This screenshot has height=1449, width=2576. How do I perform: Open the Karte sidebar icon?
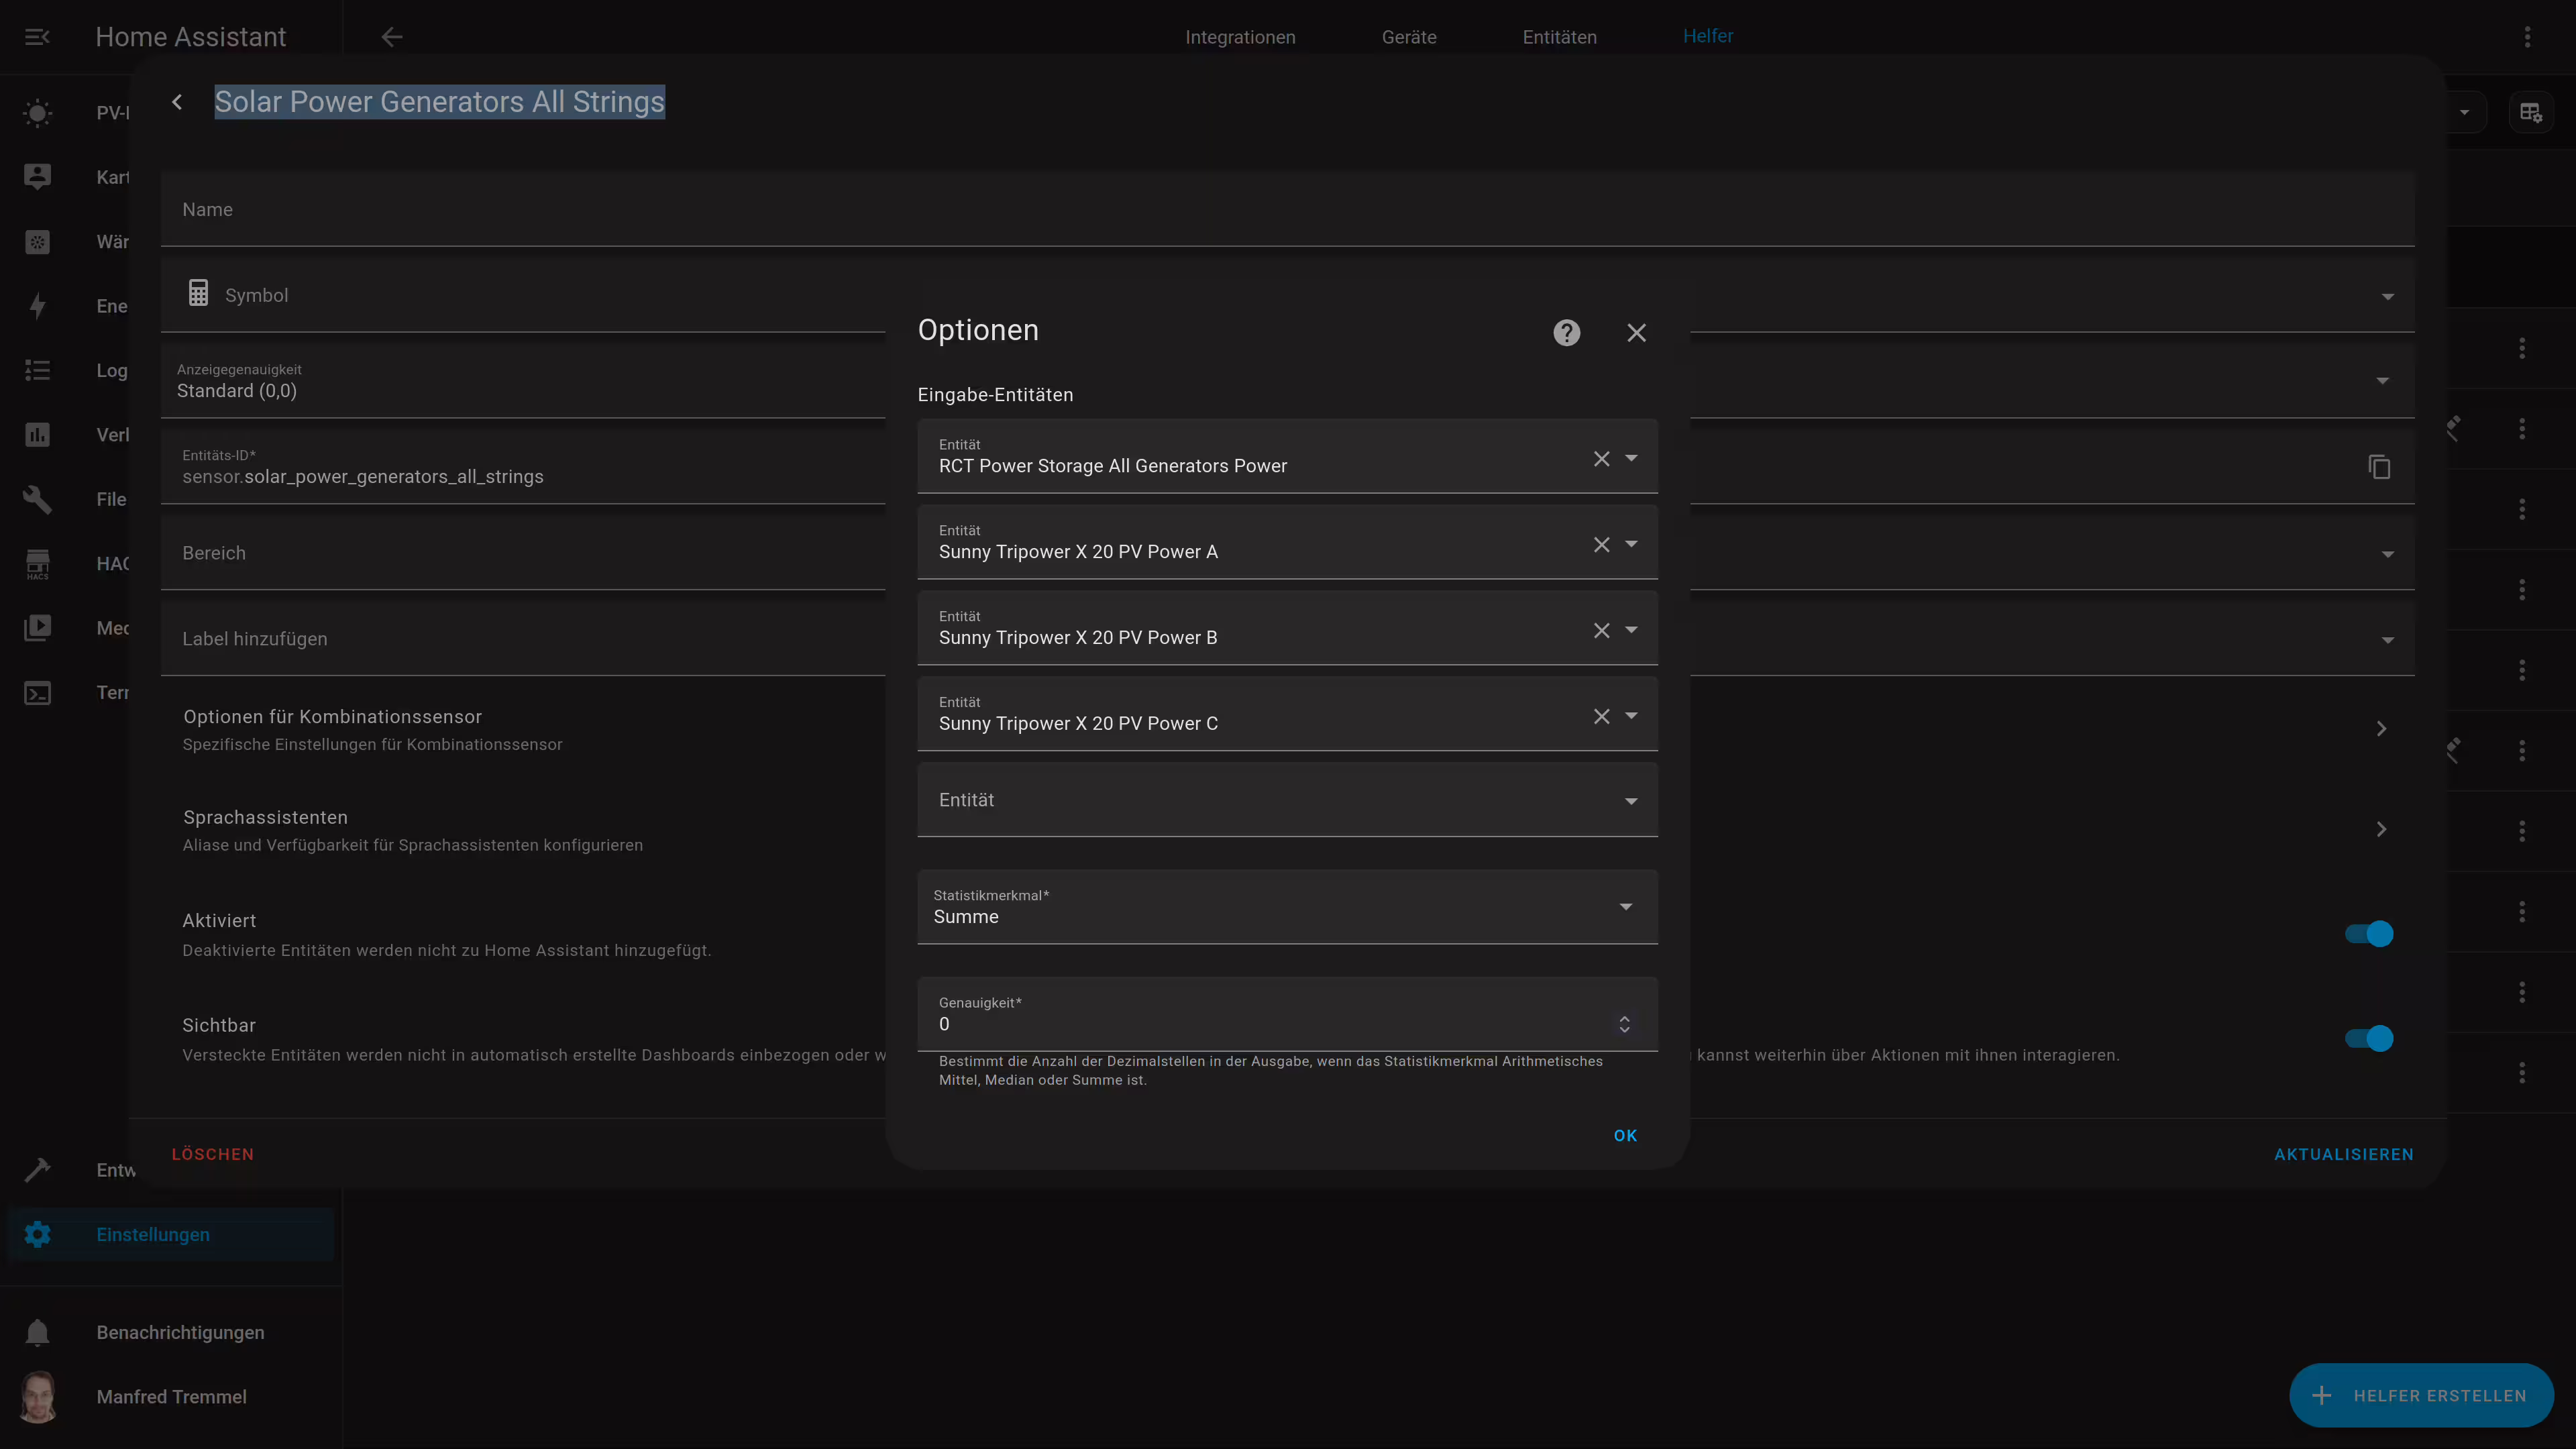[37, 177]
